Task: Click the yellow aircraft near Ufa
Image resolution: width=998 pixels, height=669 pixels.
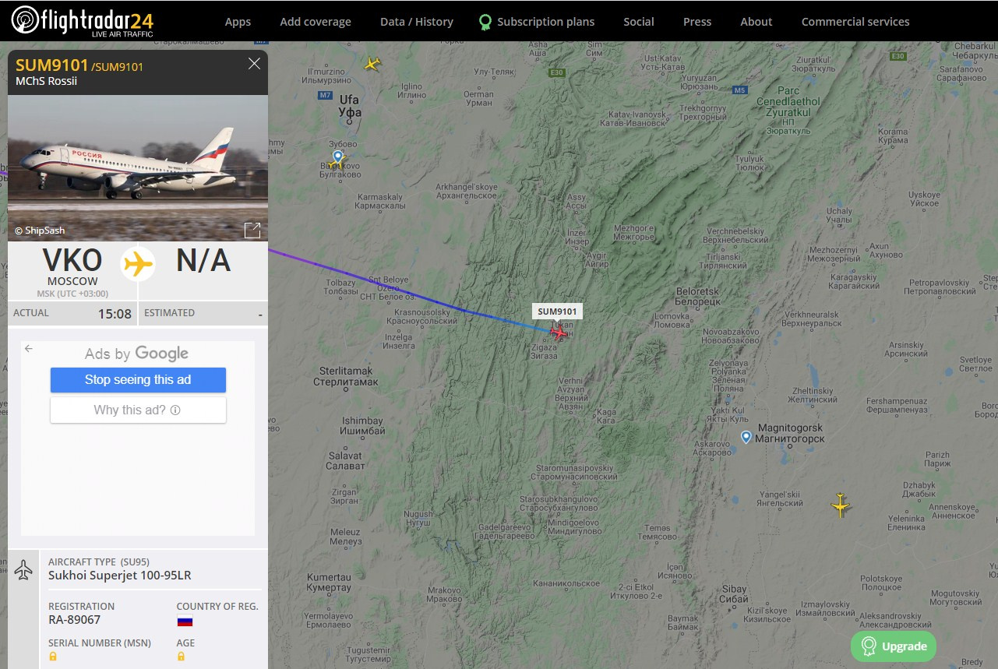Action: [372, 64]
